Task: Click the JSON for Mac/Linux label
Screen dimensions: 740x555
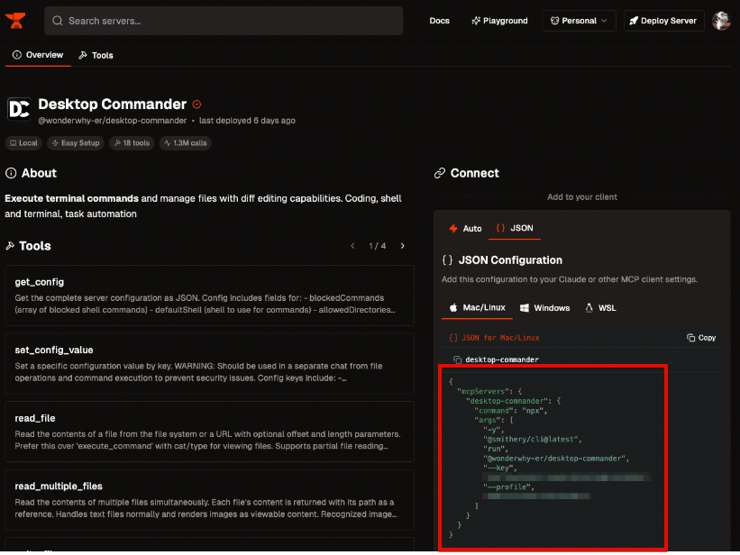Action: click(500, 338)
